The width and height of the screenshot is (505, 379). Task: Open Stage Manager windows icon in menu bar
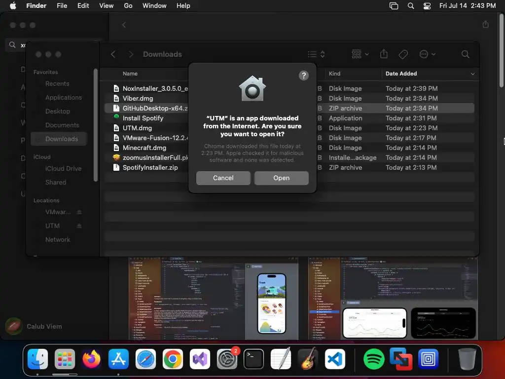394,6
